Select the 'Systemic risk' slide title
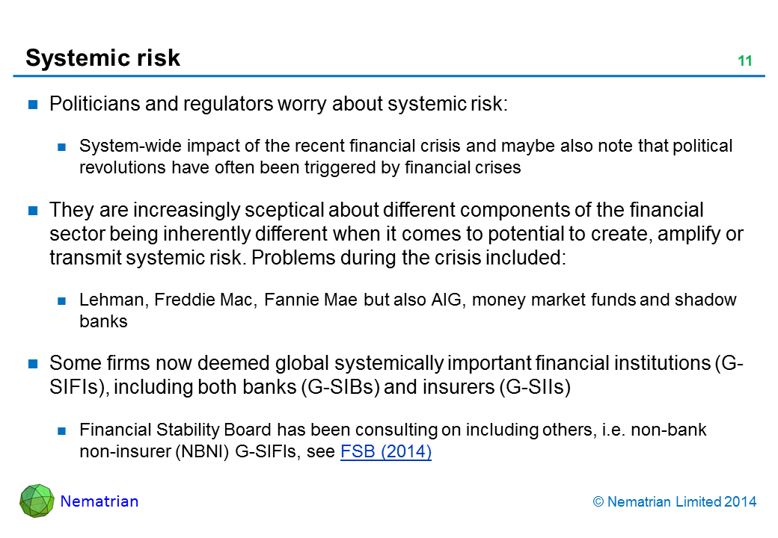 click(103, 58)
